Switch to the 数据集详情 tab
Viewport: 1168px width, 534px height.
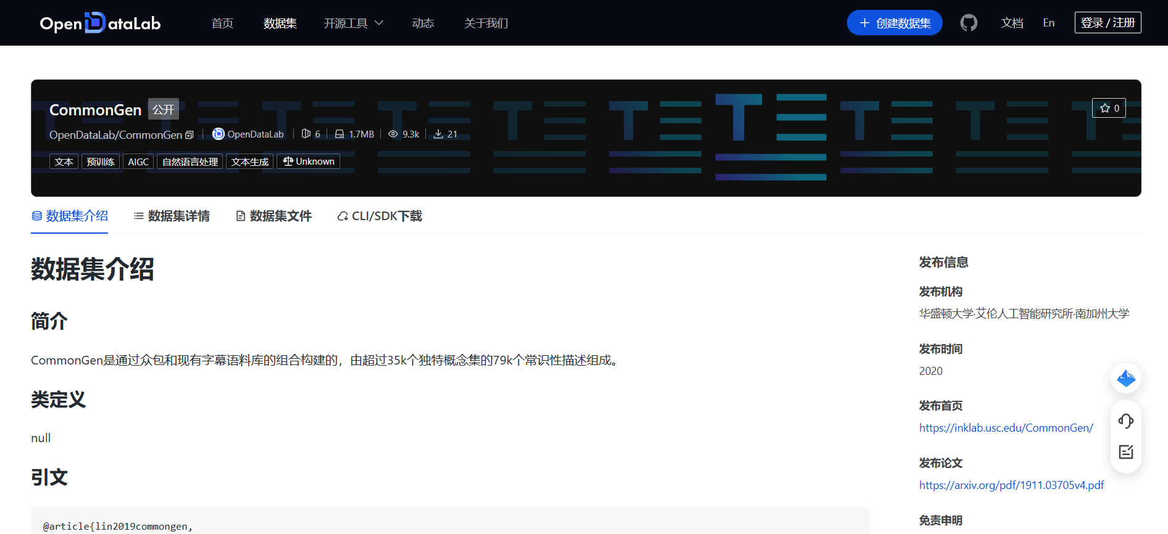click(172, 216)
